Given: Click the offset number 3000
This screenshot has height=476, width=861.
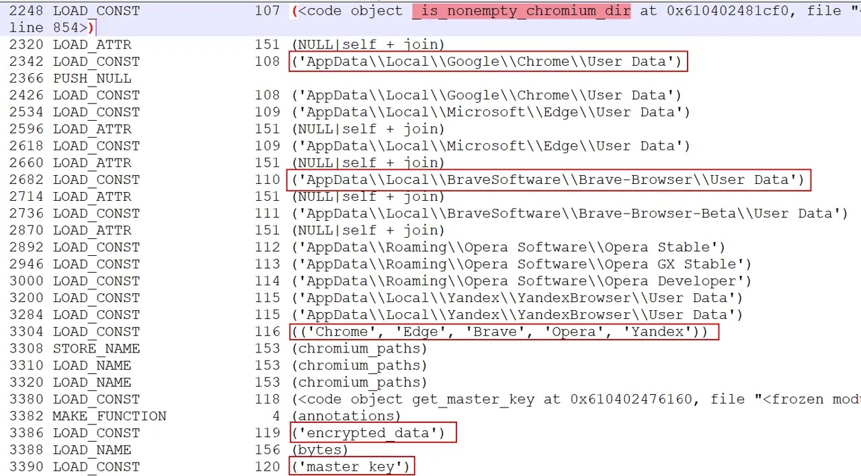Looking at the screenshot, I should click(27, 281).
